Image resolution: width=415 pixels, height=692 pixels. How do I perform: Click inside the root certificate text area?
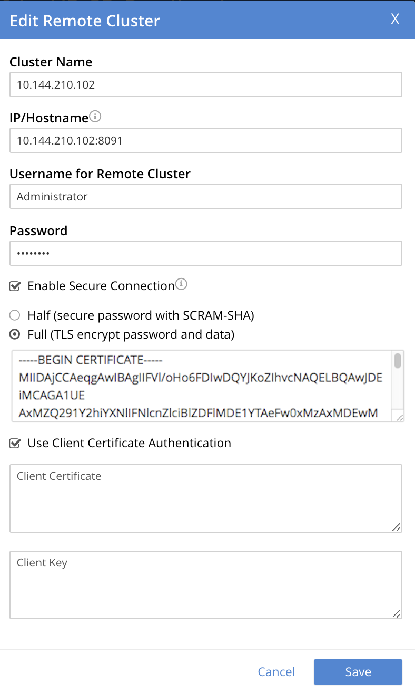[200, 385]
